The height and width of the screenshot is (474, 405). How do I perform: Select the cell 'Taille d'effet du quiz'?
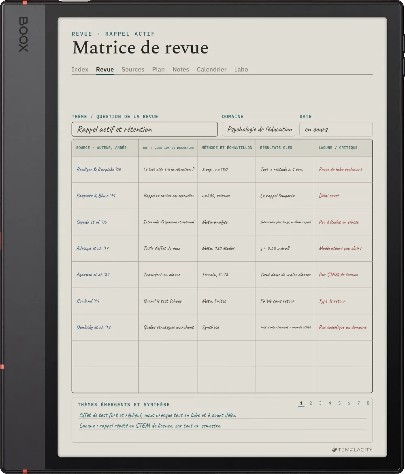(168, 248)
